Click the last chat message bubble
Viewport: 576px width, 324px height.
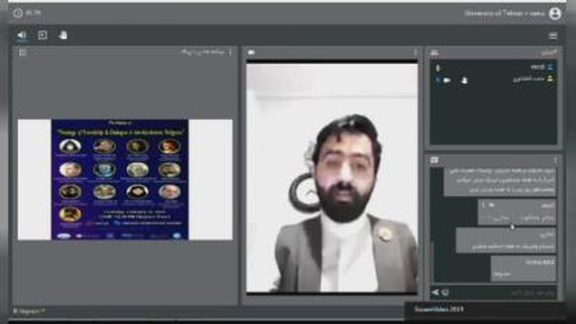[x=524, y=268]
